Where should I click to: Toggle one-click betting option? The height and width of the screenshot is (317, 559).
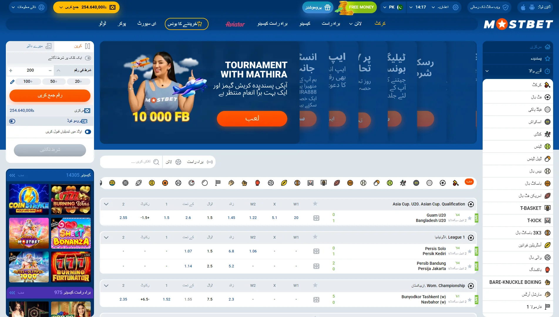tap(88, 58)
